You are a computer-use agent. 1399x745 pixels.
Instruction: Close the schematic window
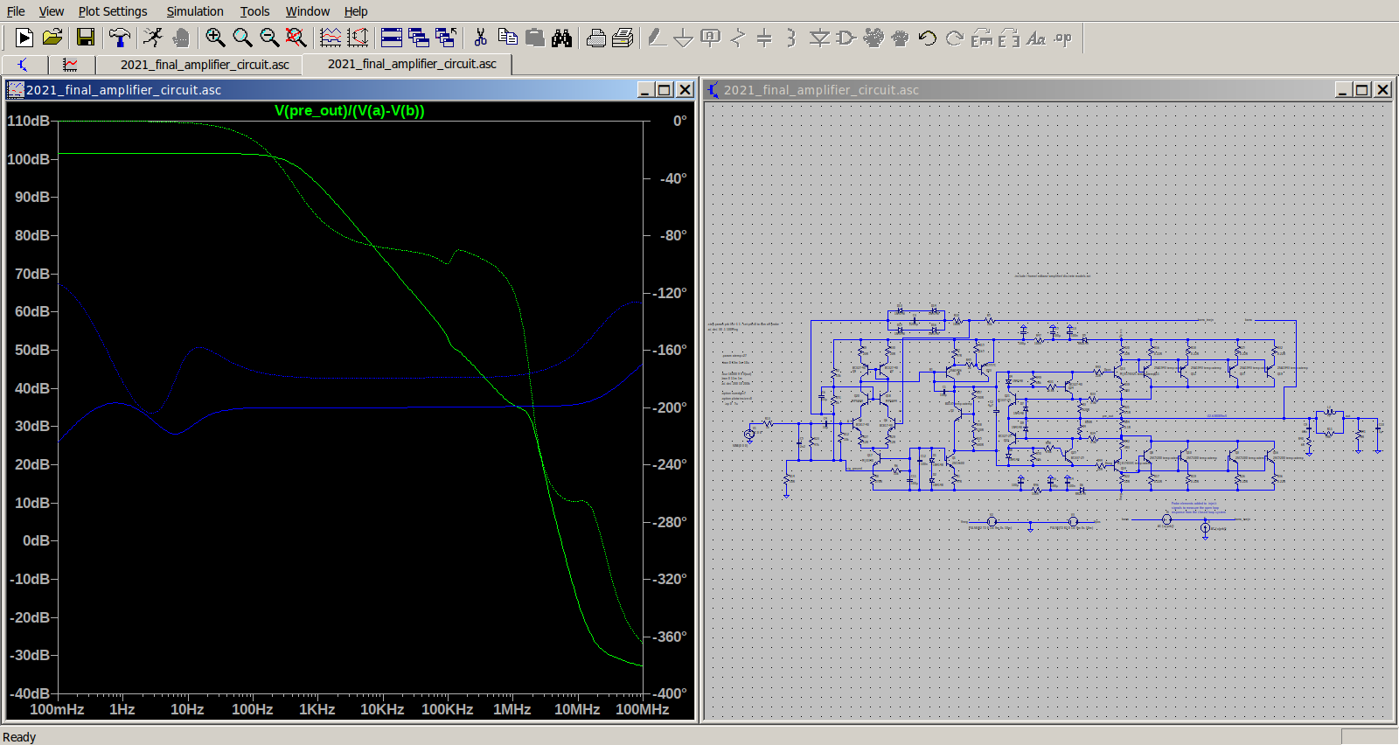click(1382, 90)
